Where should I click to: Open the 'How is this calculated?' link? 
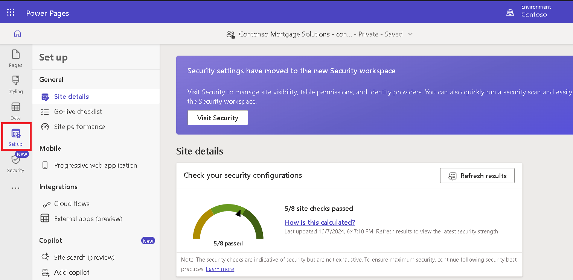320,222
